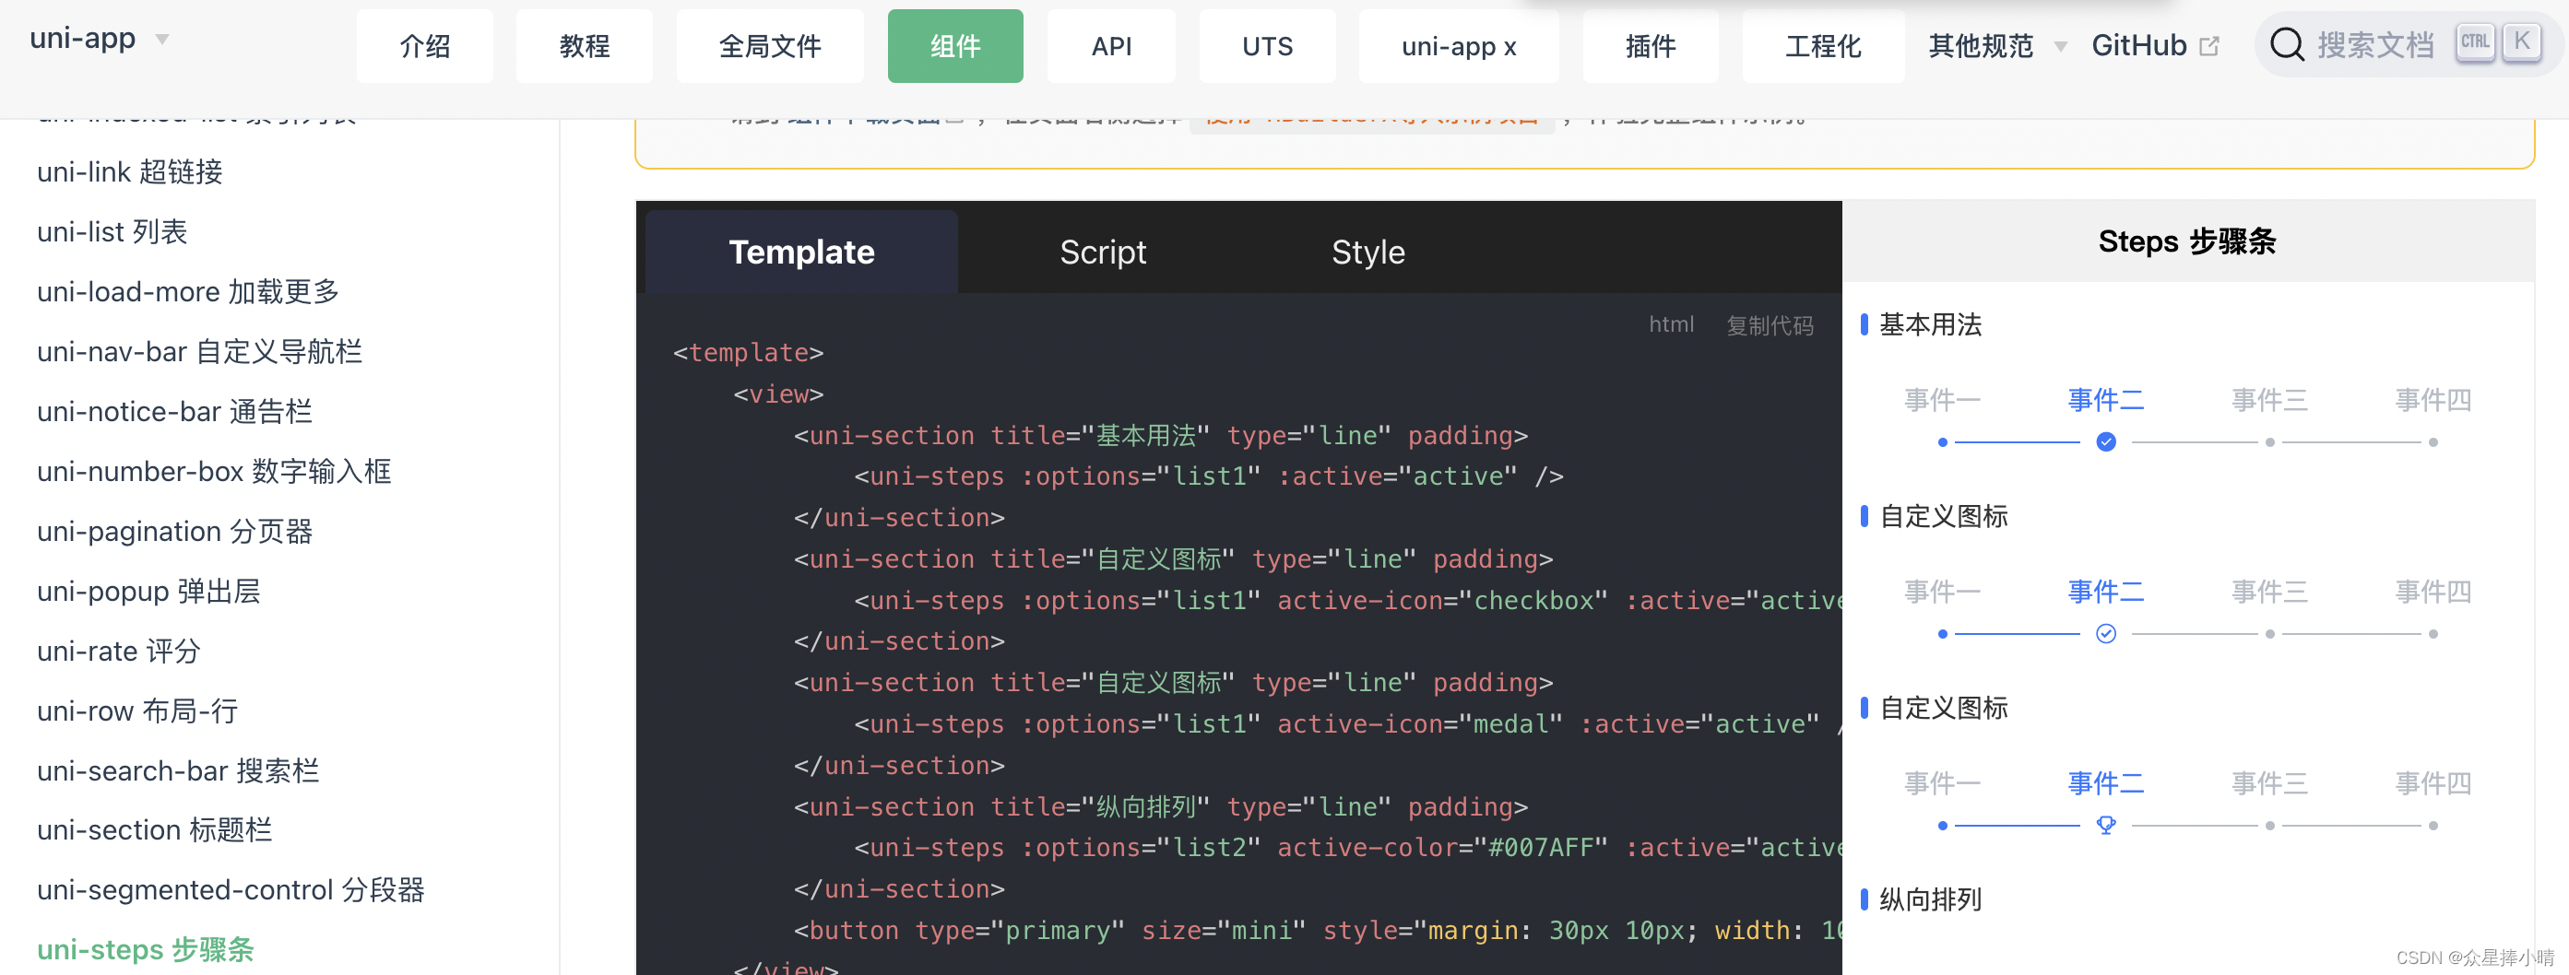Open uni-notice-bar 通告栏 sidebar entry

tap(174, 411)
